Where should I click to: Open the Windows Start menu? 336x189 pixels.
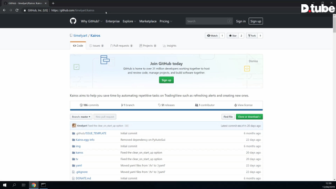click(5, 185)
